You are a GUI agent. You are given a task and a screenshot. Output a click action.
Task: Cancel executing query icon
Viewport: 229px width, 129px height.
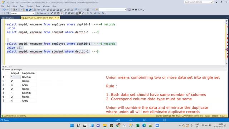(49, 13)
